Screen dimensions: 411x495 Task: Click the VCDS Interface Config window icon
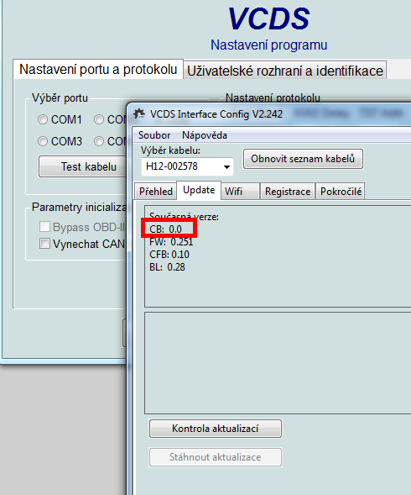(139, 113)
